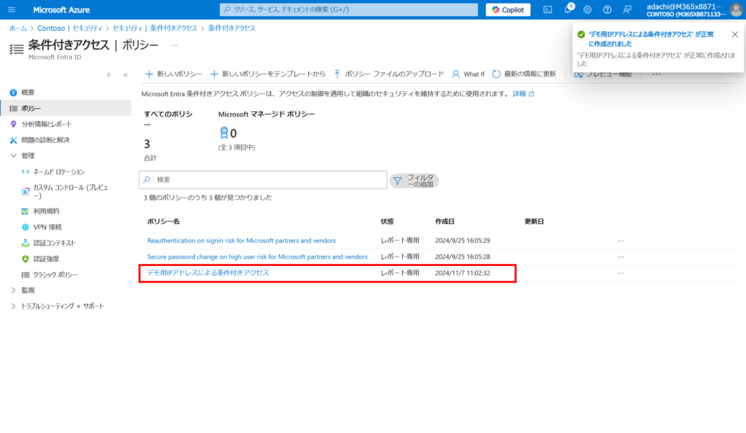Click the すべてのポリシー total count 3
This screenshot has height=433, width=746.
[x=147, y=144]
